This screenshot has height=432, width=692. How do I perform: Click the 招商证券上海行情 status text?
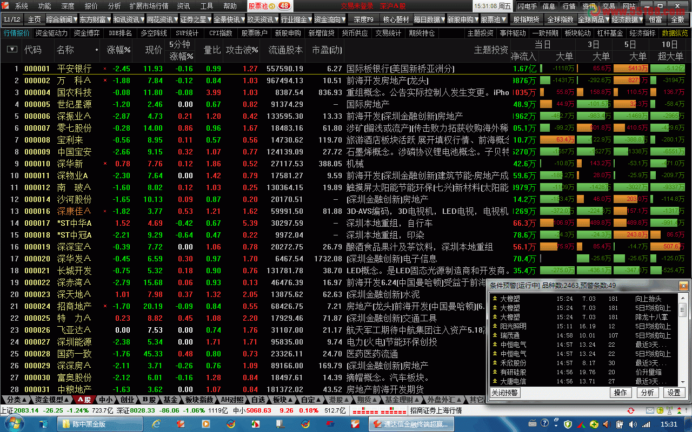pos(436,410)
